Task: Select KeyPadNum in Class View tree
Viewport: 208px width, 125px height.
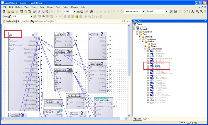Action: (x=160, y=102)
